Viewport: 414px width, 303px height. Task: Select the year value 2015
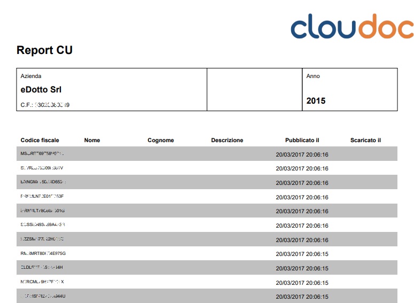tap(316, 100)
